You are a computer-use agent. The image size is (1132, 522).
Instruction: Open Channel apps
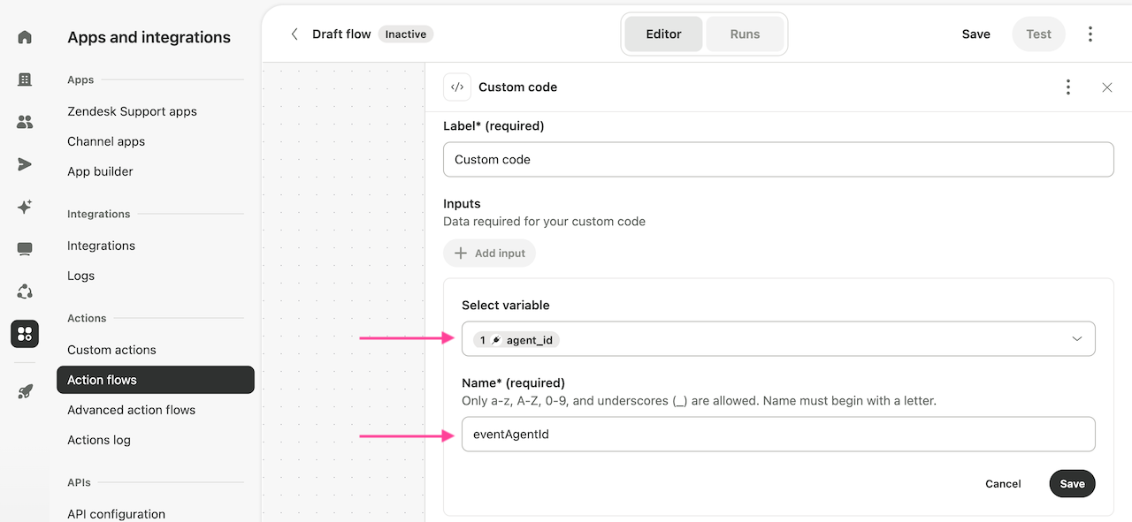tap(106, 141)
